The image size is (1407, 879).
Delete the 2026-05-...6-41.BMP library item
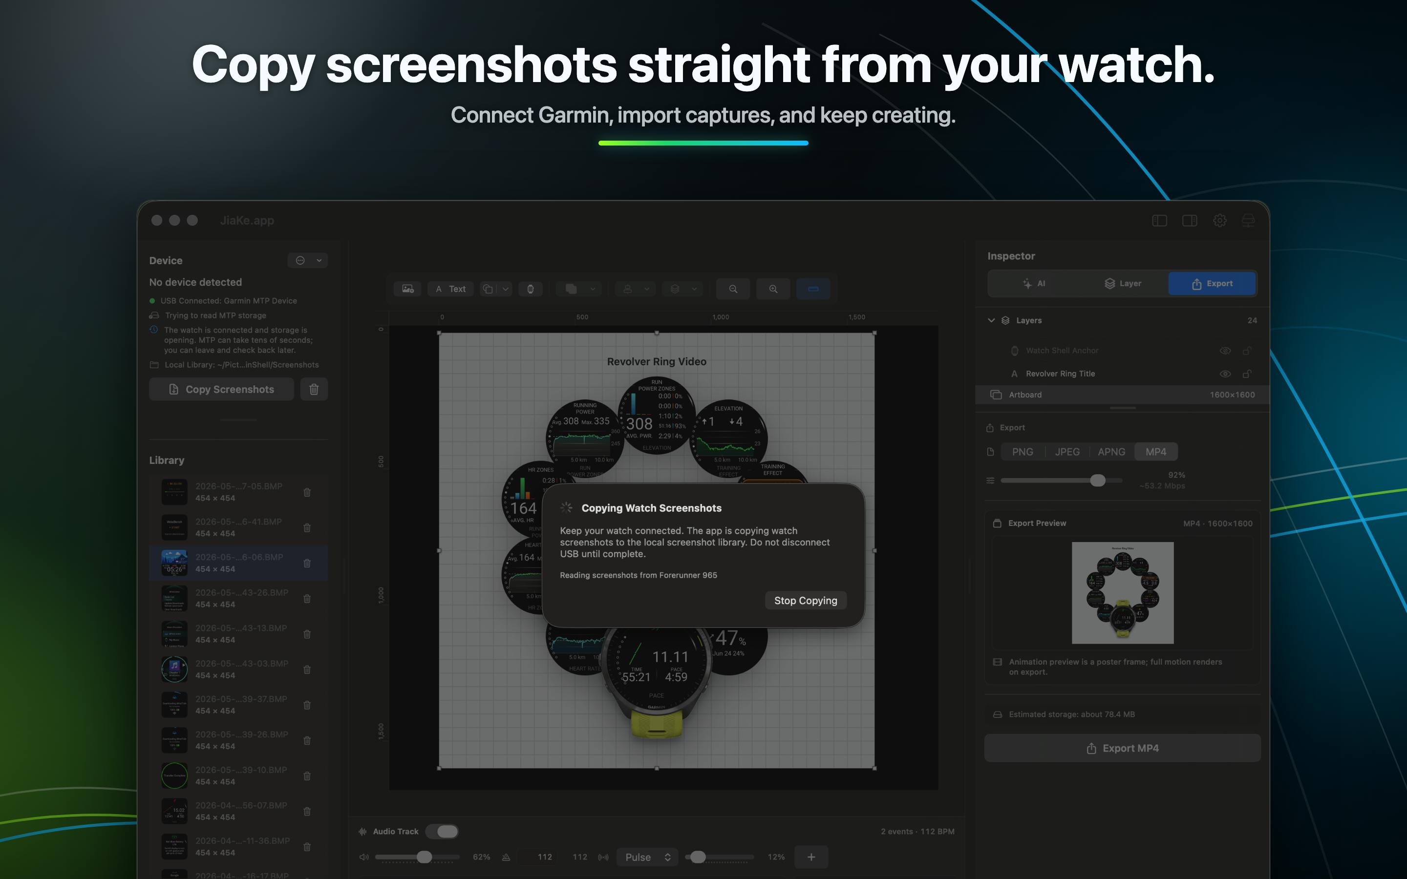point(307,528)
